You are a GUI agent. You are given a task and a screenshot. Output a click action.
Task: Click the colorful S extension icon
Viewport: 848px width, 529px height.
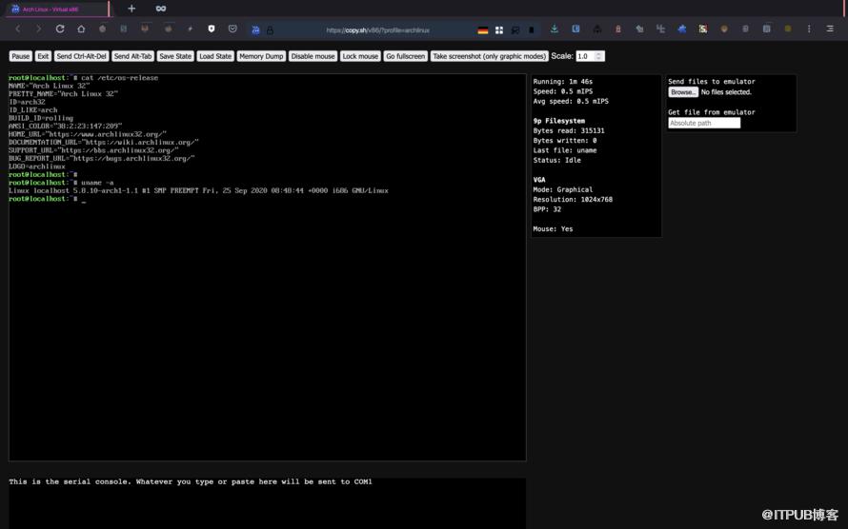(703, 29)
